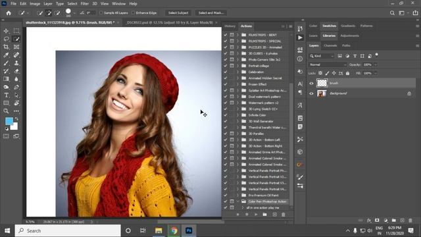This screenshot has height=237, width=421.
Task: Open the brush size picker dropdown
Action: tap(74, 13)
